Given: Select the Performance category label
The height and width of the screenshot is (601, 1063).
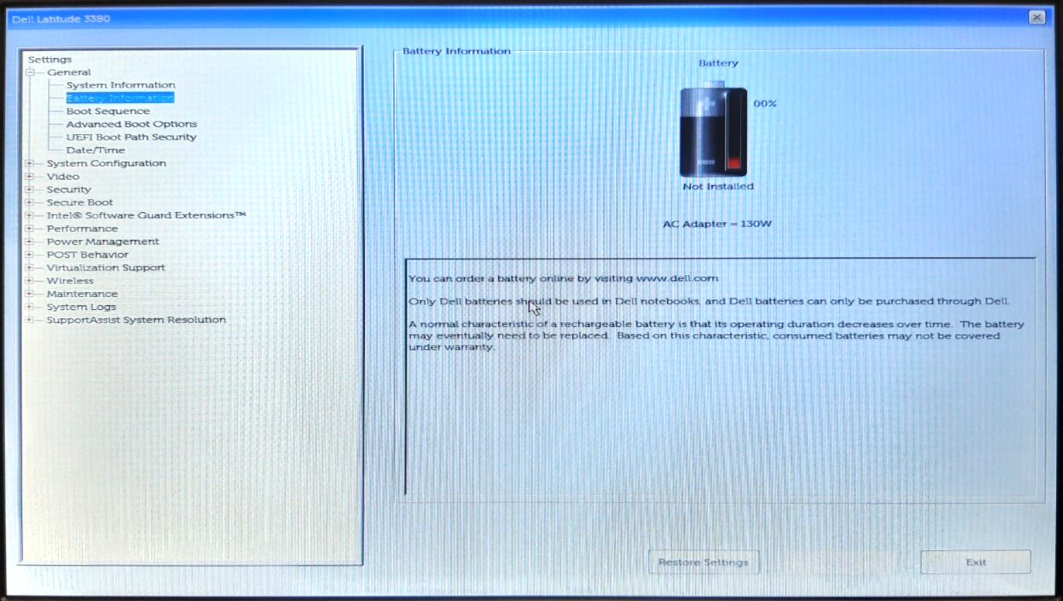Looking at the screenshot, I should tap(82, 228).
